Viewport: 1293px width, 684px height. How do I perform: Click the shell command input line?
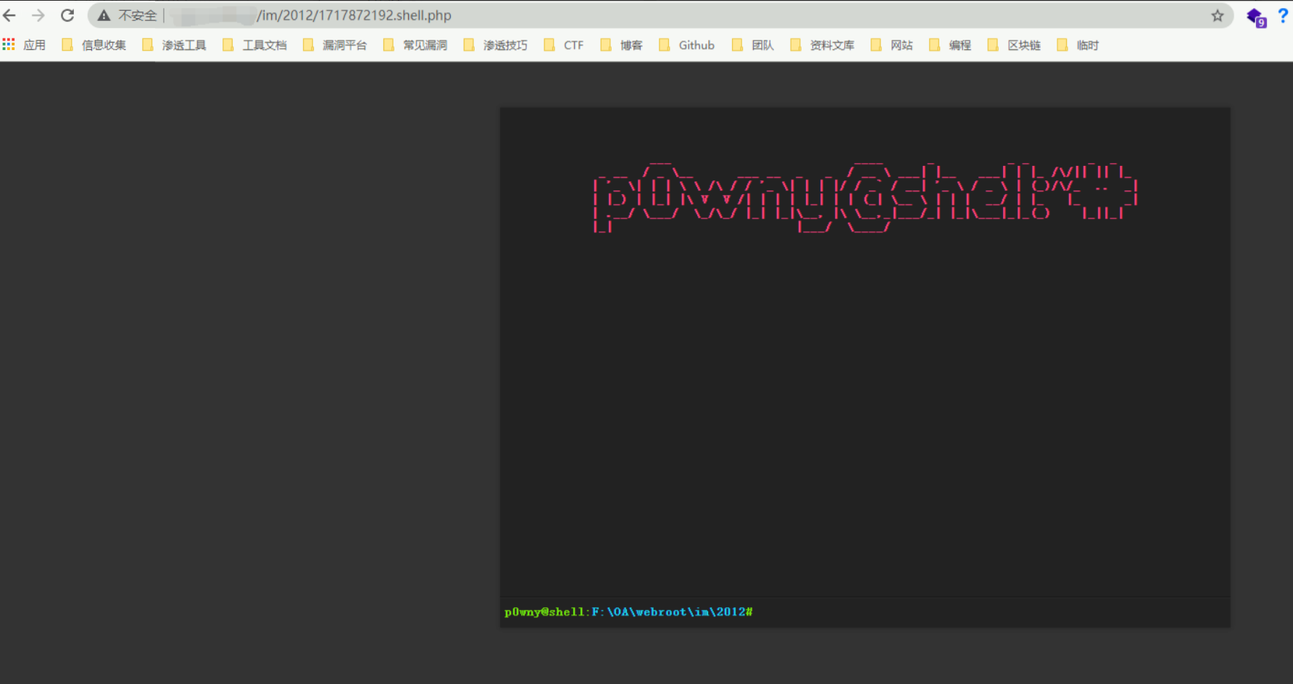click(986, 612)
